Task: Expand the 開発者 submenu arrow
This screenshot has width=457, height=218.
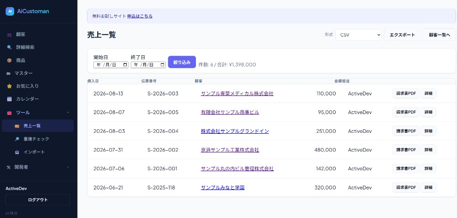Action: (68, 167)
